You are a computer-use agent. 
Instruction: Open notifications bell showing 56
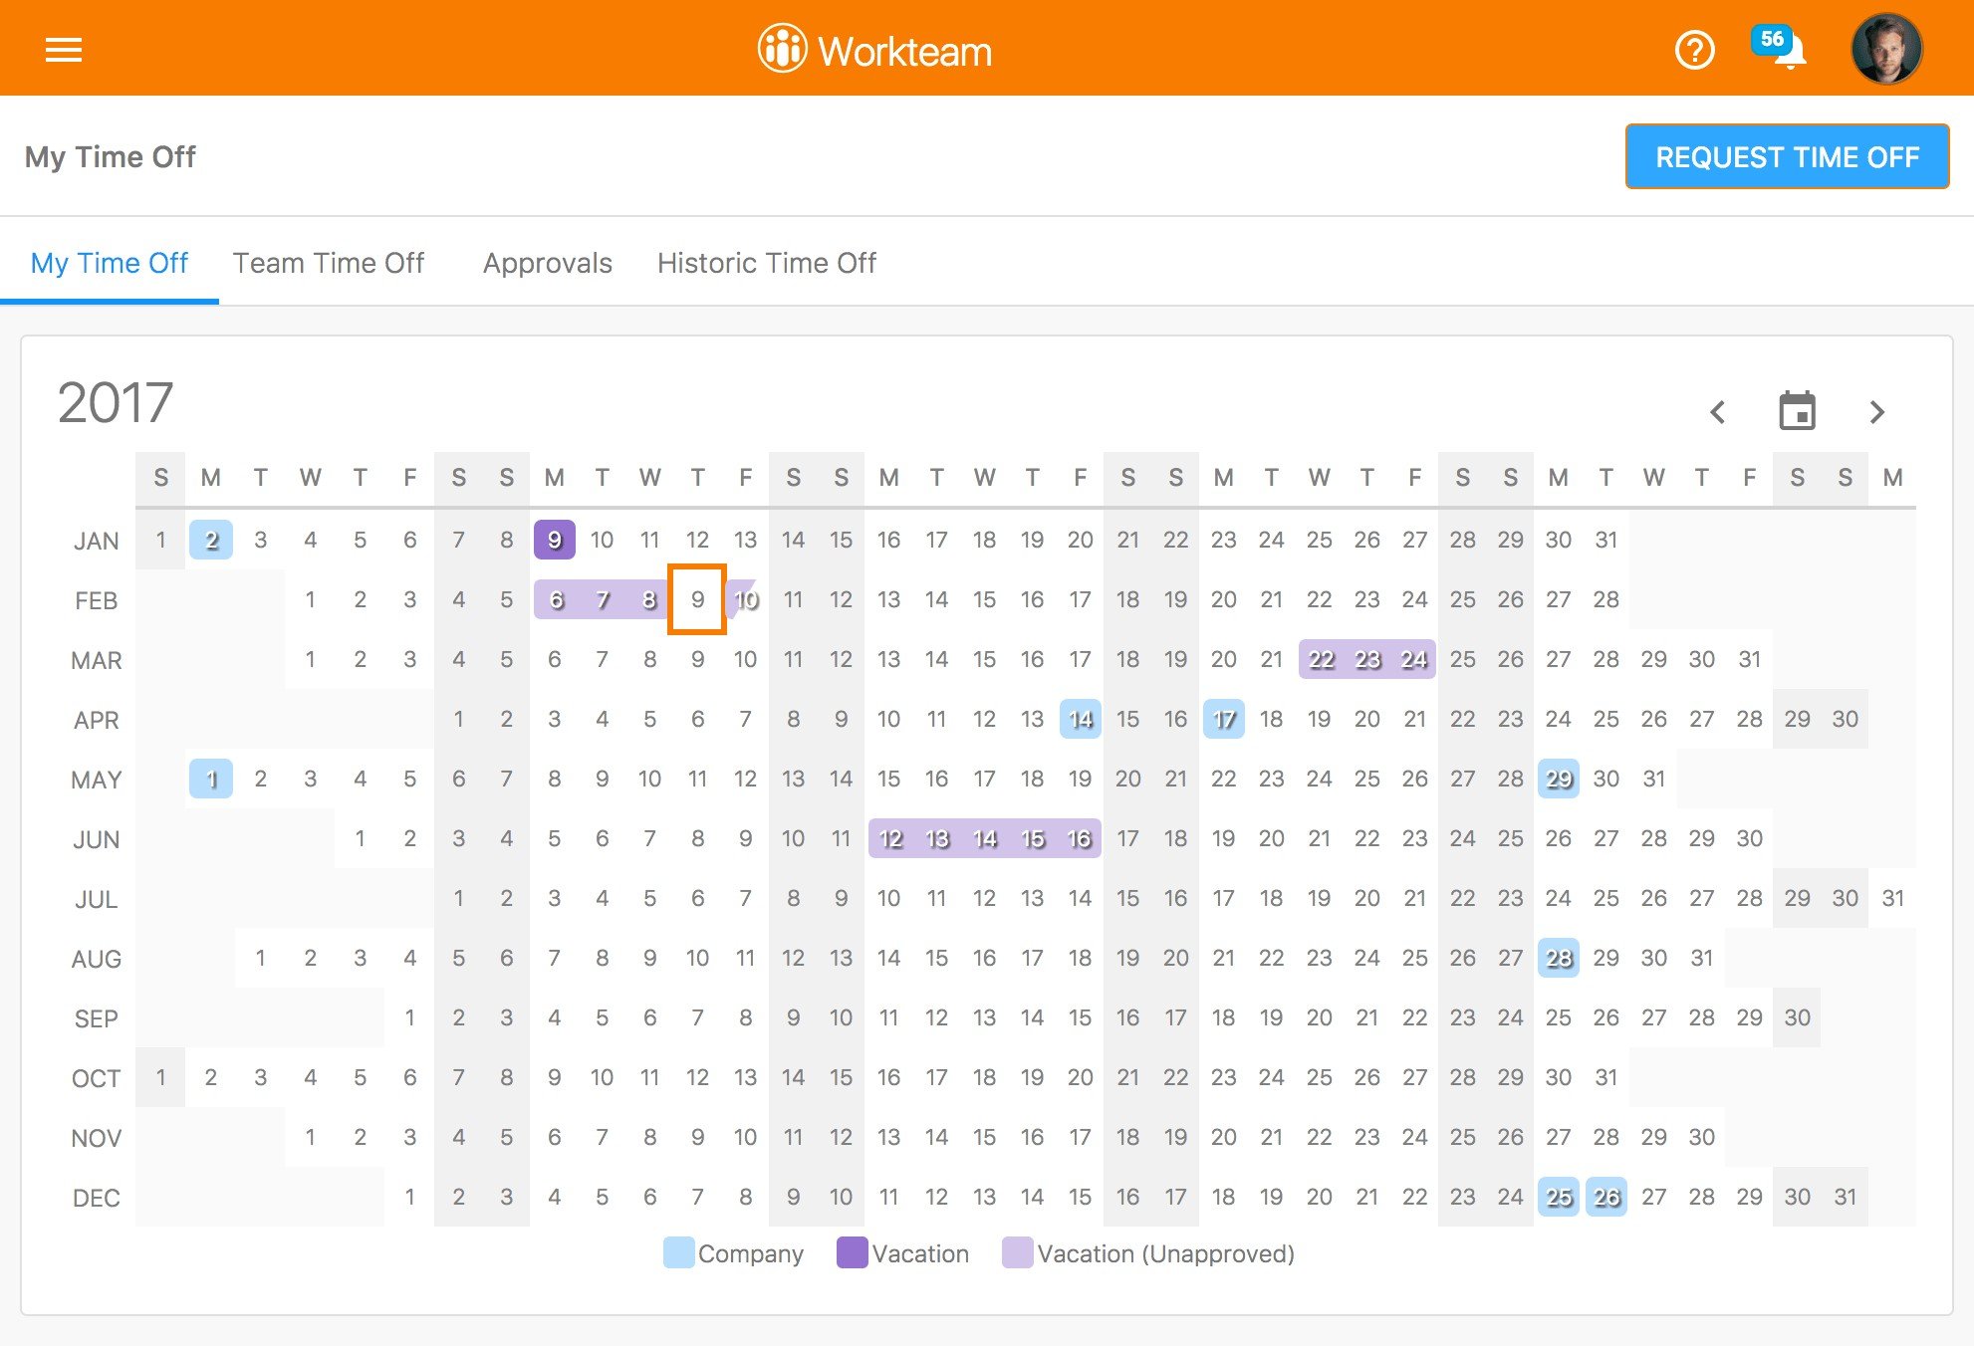click(1780, 47)
